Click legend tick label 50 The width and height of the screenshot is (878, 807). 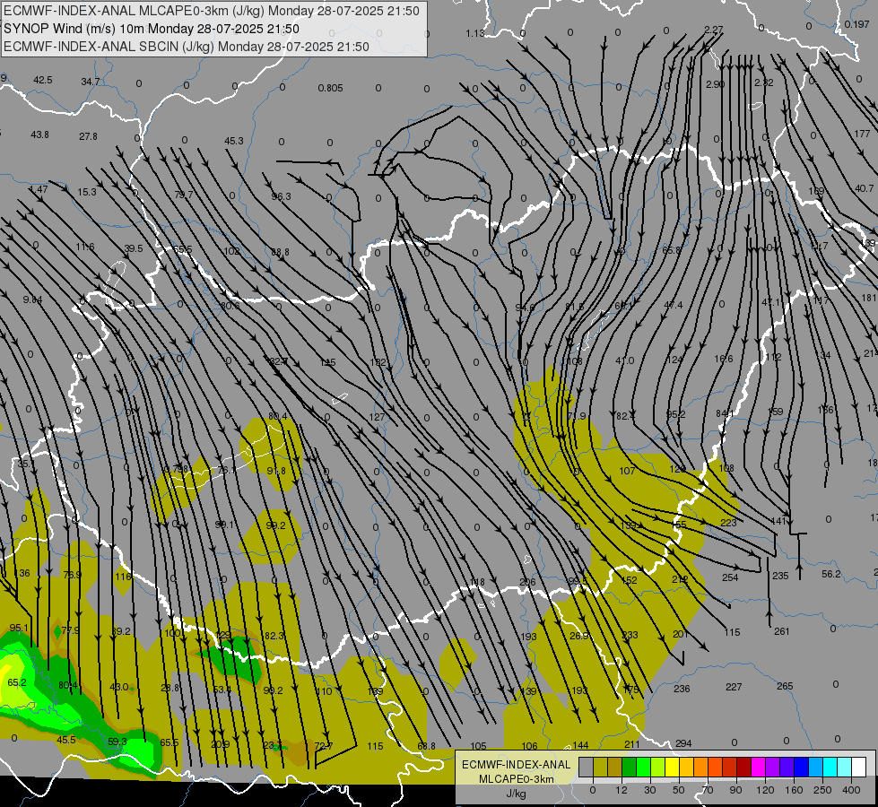pos(679,790)
